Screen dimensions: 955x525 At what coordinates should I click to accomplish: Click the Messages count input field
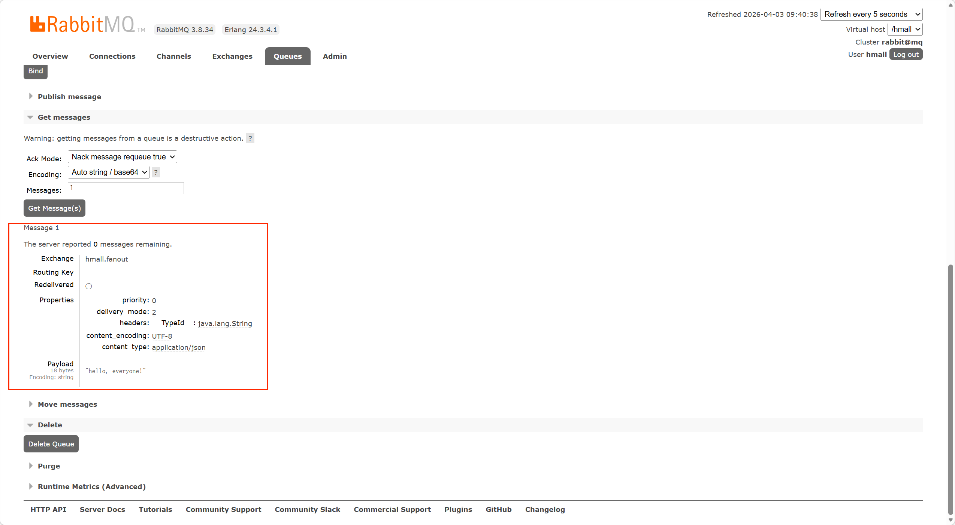tap(126, 188)
